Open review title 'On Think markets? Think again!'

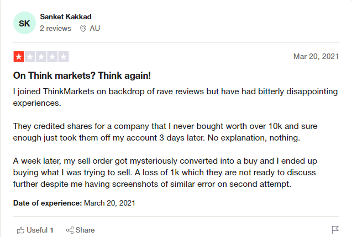[82, 76]
